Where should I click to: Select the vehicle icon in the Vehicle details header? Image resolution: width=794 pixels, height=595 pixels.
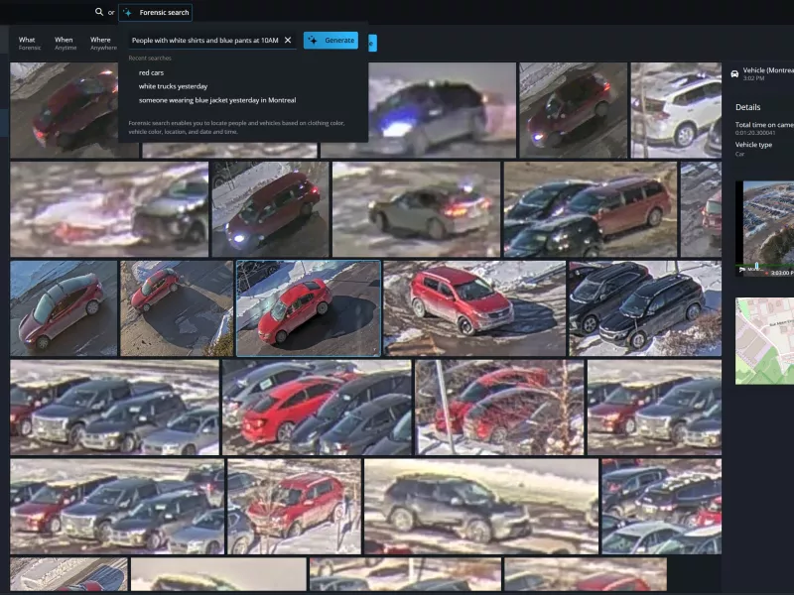click(732, 71)
